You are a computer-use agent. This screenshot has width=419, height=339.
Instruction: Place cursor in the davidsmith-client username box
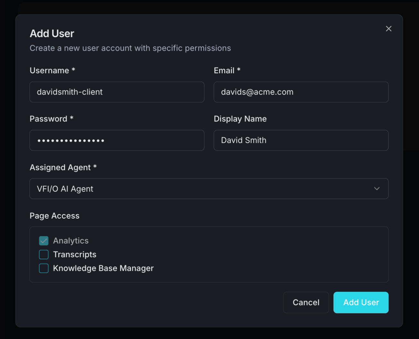tap(117, 92)
